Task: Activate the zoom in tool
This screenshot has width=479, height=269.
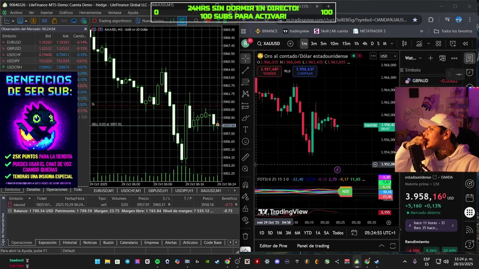Action: [245, 169]
